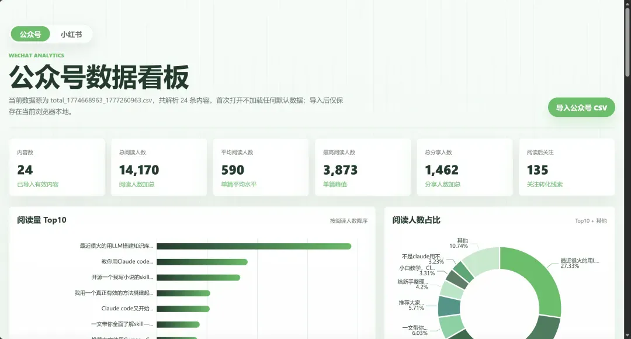Select the 内容数 24 stat card
The height and width of the screenshot is (339, 631).
[57, 168]
